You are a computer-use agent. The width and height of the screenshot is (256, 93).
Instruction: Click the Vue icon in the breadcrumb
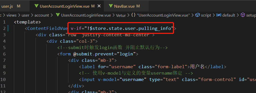(x=58, y=15)
